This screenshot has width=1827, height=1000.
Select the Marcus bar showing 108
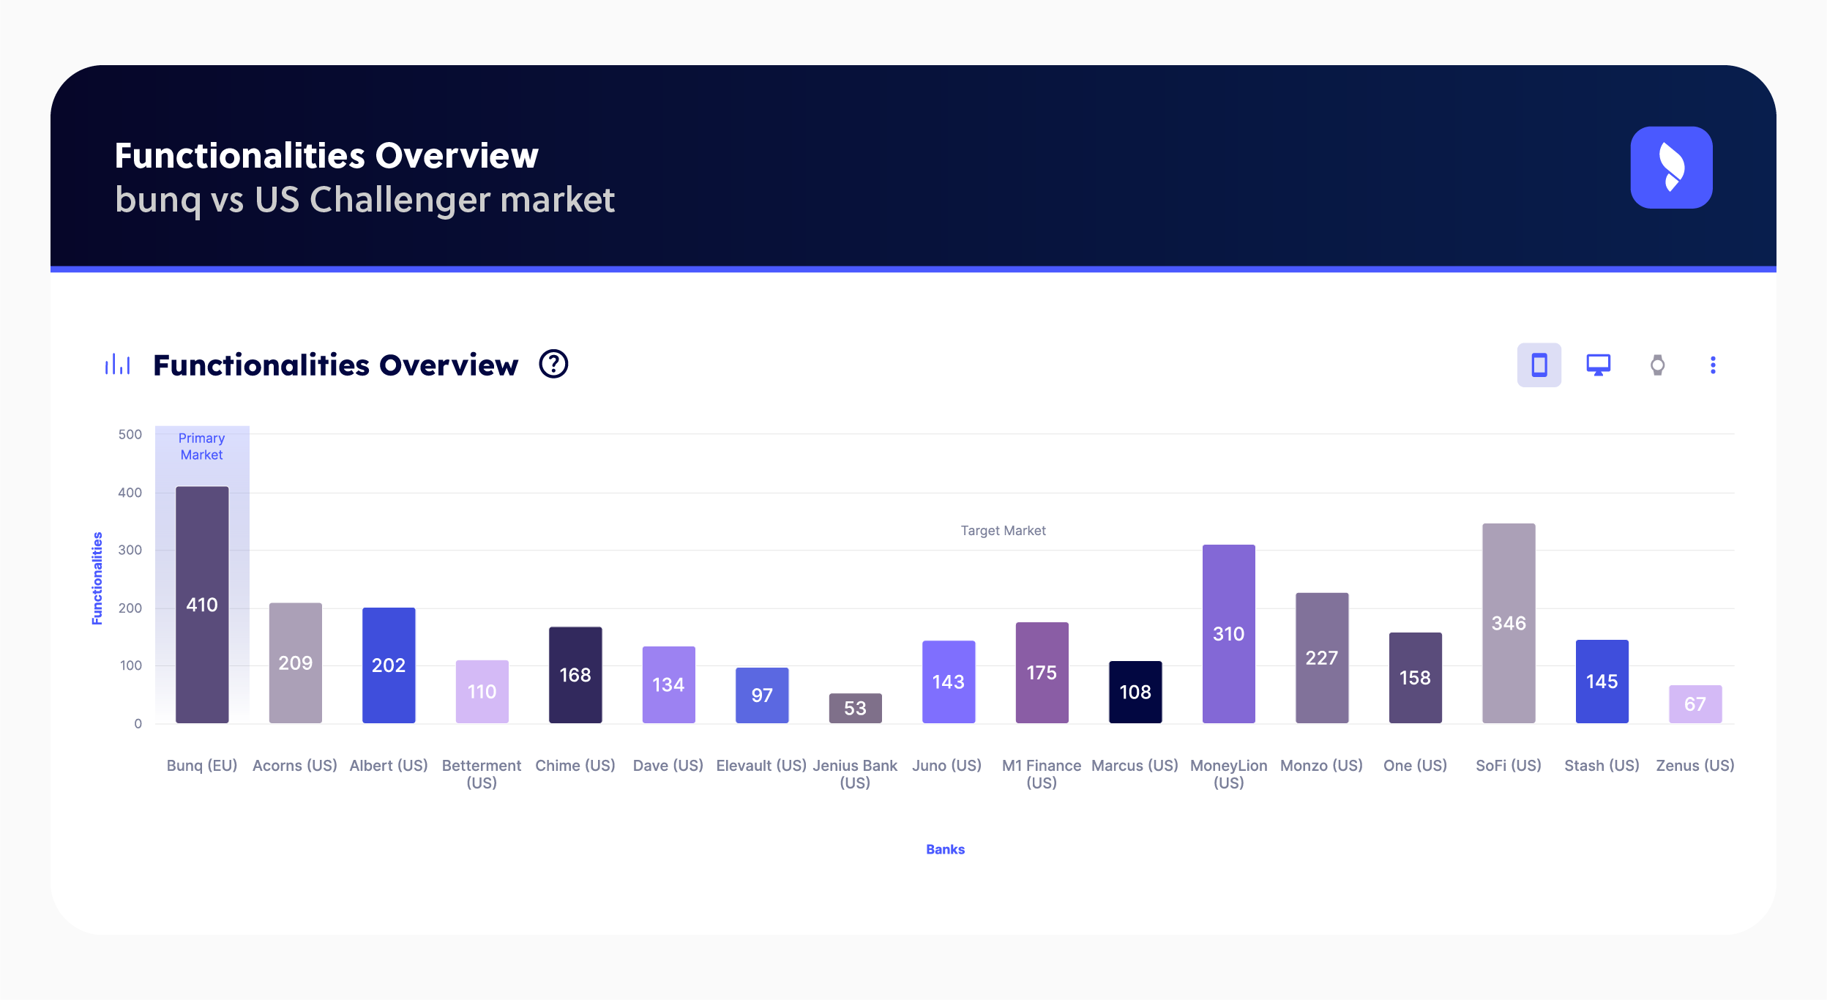point(1135,692)
